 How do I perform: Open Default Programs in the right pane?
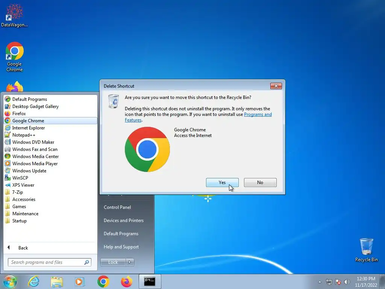(x=121, y=234)
